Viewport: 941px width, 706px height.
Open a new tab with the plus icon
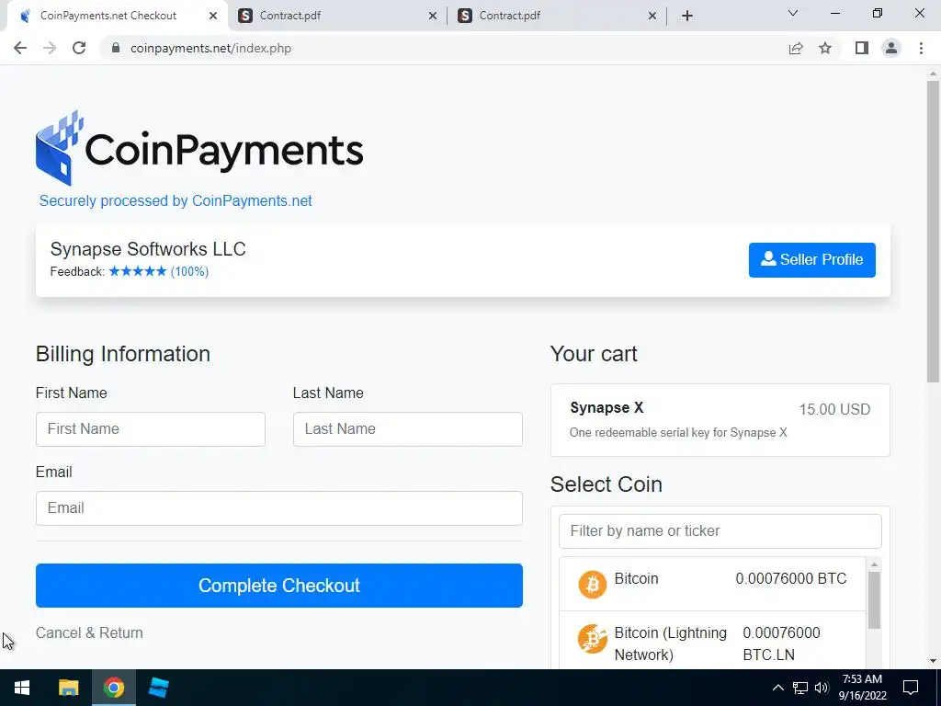[x=687, y=16]
